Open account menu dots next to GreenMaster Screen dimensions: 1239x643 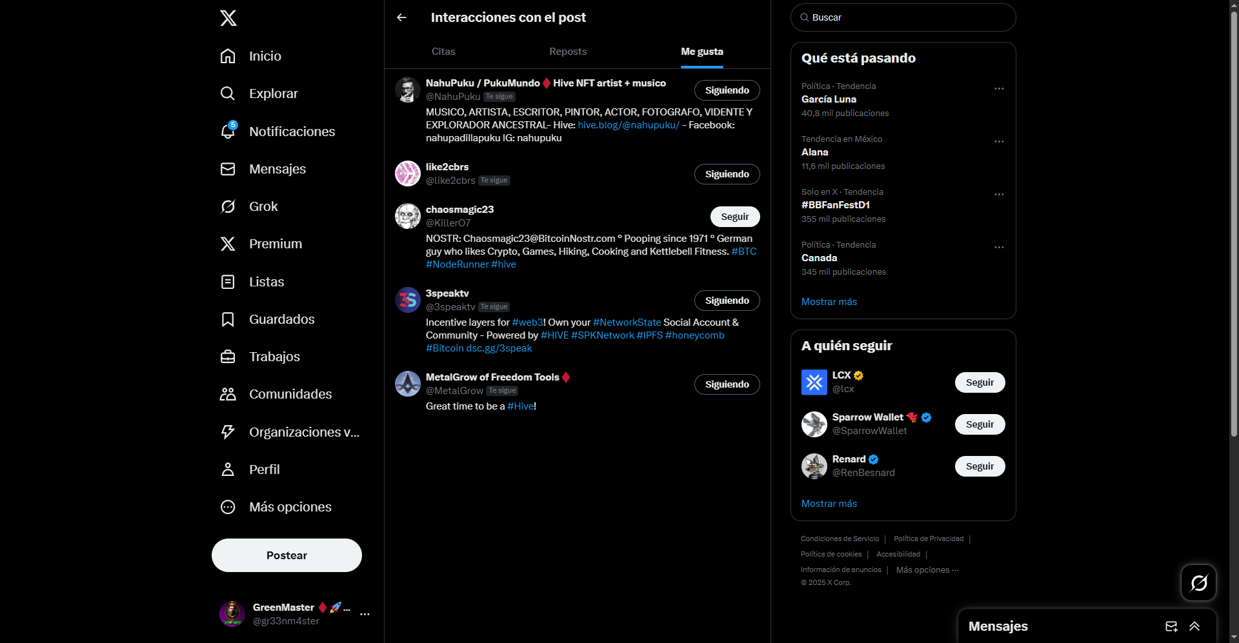[365, 614]
